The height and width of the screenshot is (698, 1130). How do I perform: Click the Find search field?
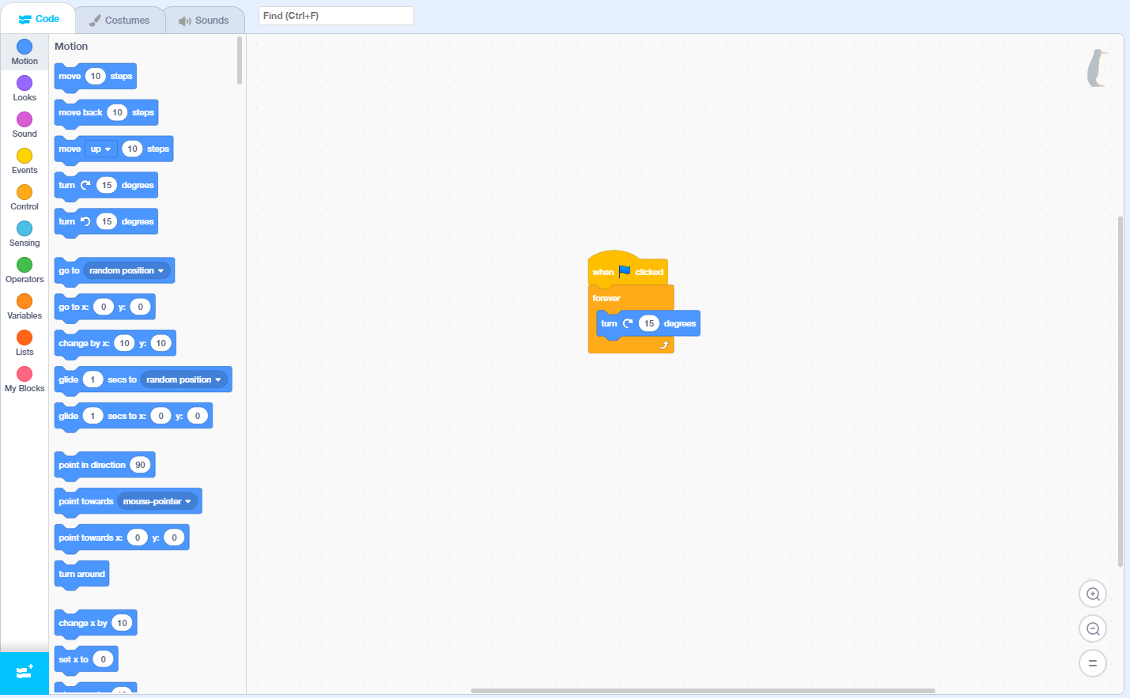pyautogui.click(x=335, y=15)
